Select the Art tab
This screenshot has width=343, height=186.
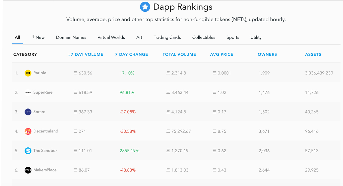[x=139, y=37]
